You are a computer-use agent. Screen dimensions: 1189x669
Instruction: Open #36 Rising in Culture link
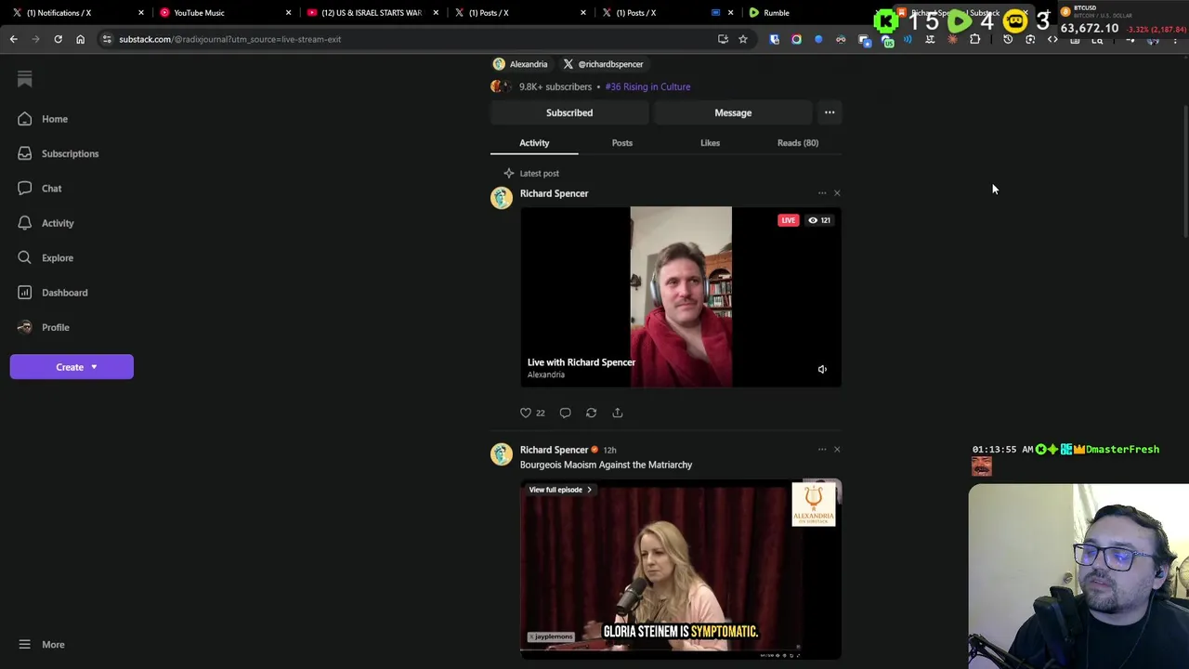pos(647,86)
